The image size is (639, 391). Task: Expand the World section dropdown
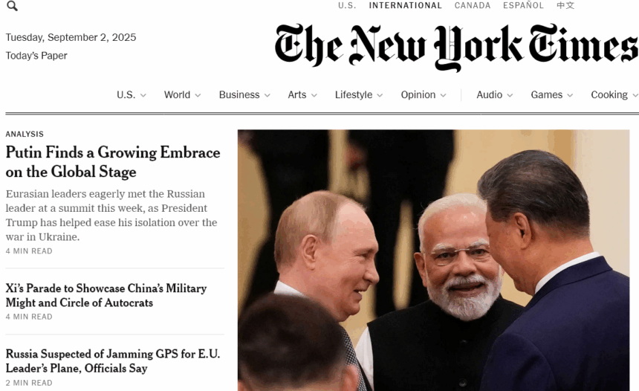[182, 95]
